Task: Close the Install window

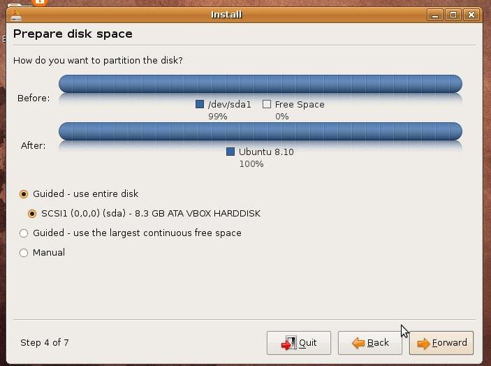Action: 471,14
